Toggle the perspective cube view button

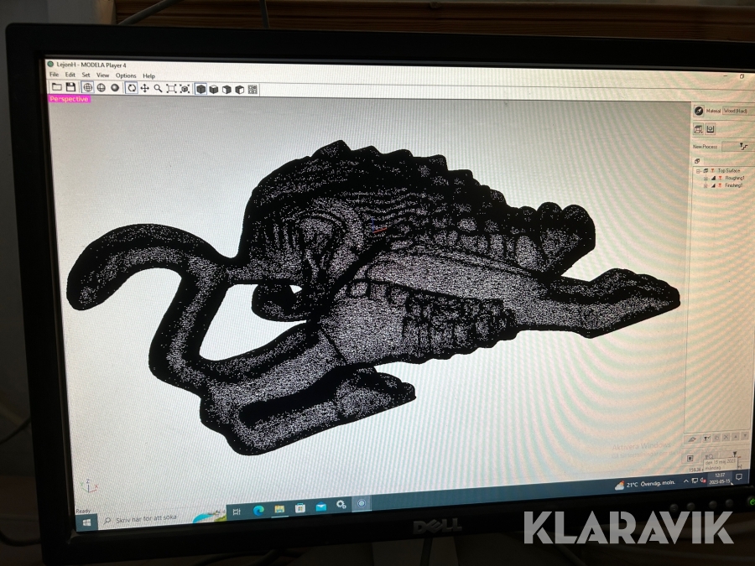[x=201, y=89]
